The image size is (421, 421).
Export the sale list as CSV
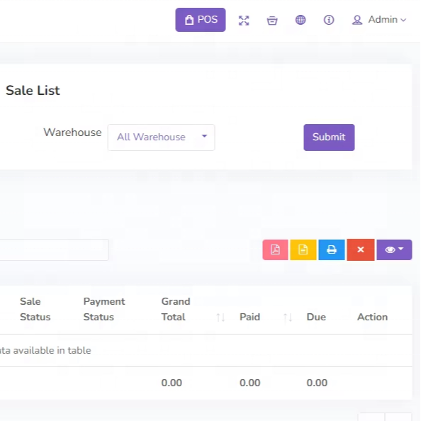(x=303, y=249)
